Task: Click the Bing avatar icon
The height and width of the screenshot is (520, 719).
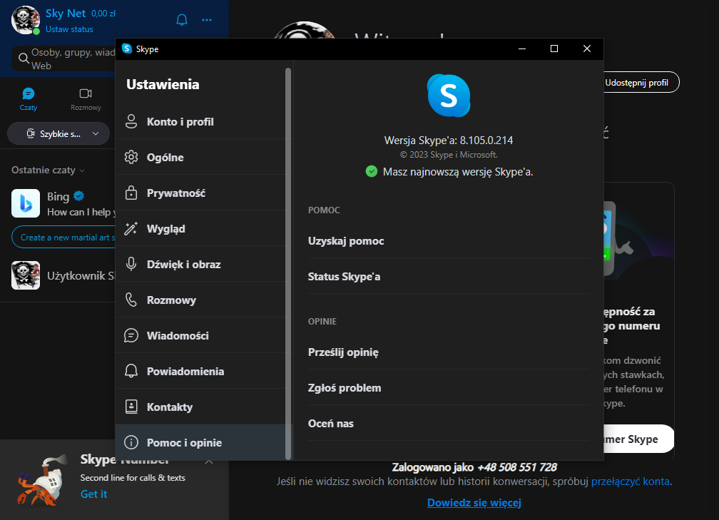Action: (x=26, y=203)
